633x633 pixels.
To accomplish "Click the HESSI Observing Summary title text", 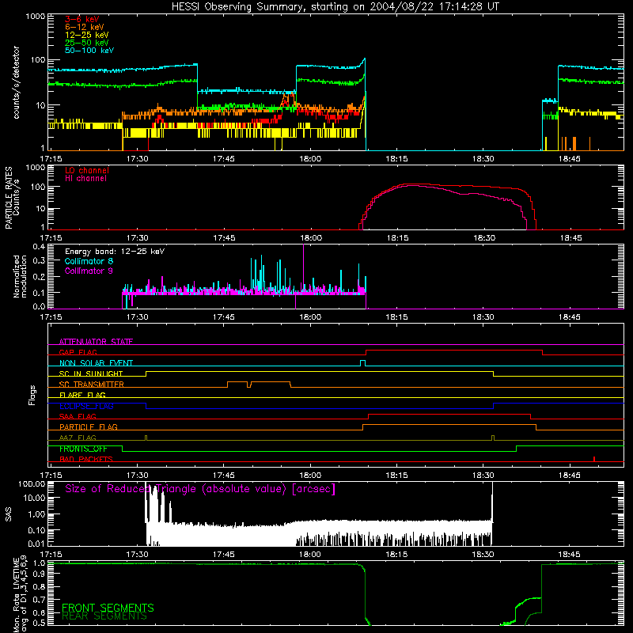I will click(x=335, y=7).
